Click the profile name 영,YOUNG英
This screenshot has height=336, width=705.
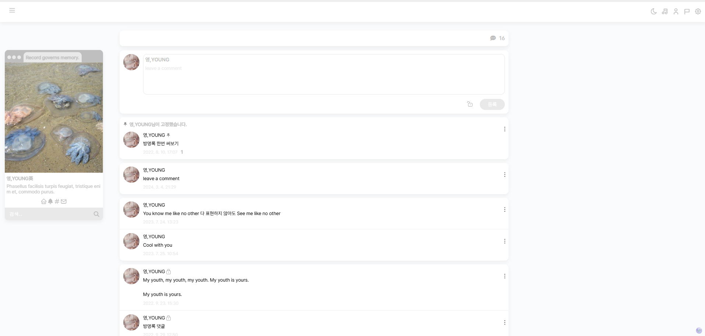point(20,179)
